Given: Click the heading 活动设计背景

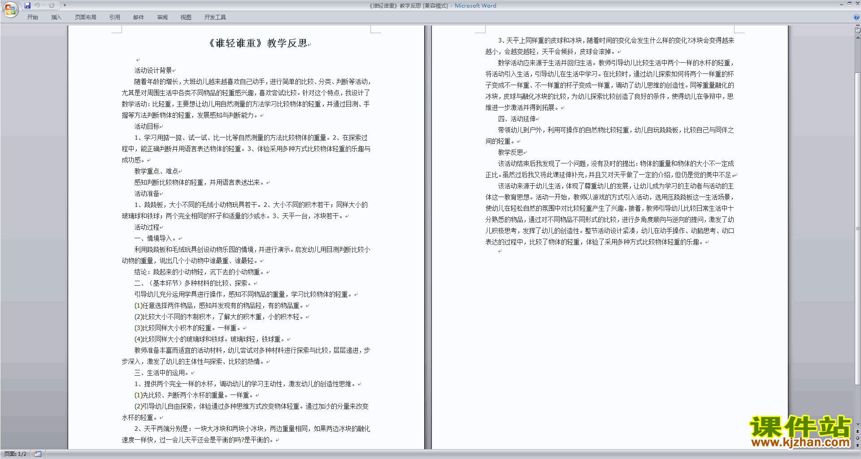Looking at the screenshot, I should tap(153, 70).
